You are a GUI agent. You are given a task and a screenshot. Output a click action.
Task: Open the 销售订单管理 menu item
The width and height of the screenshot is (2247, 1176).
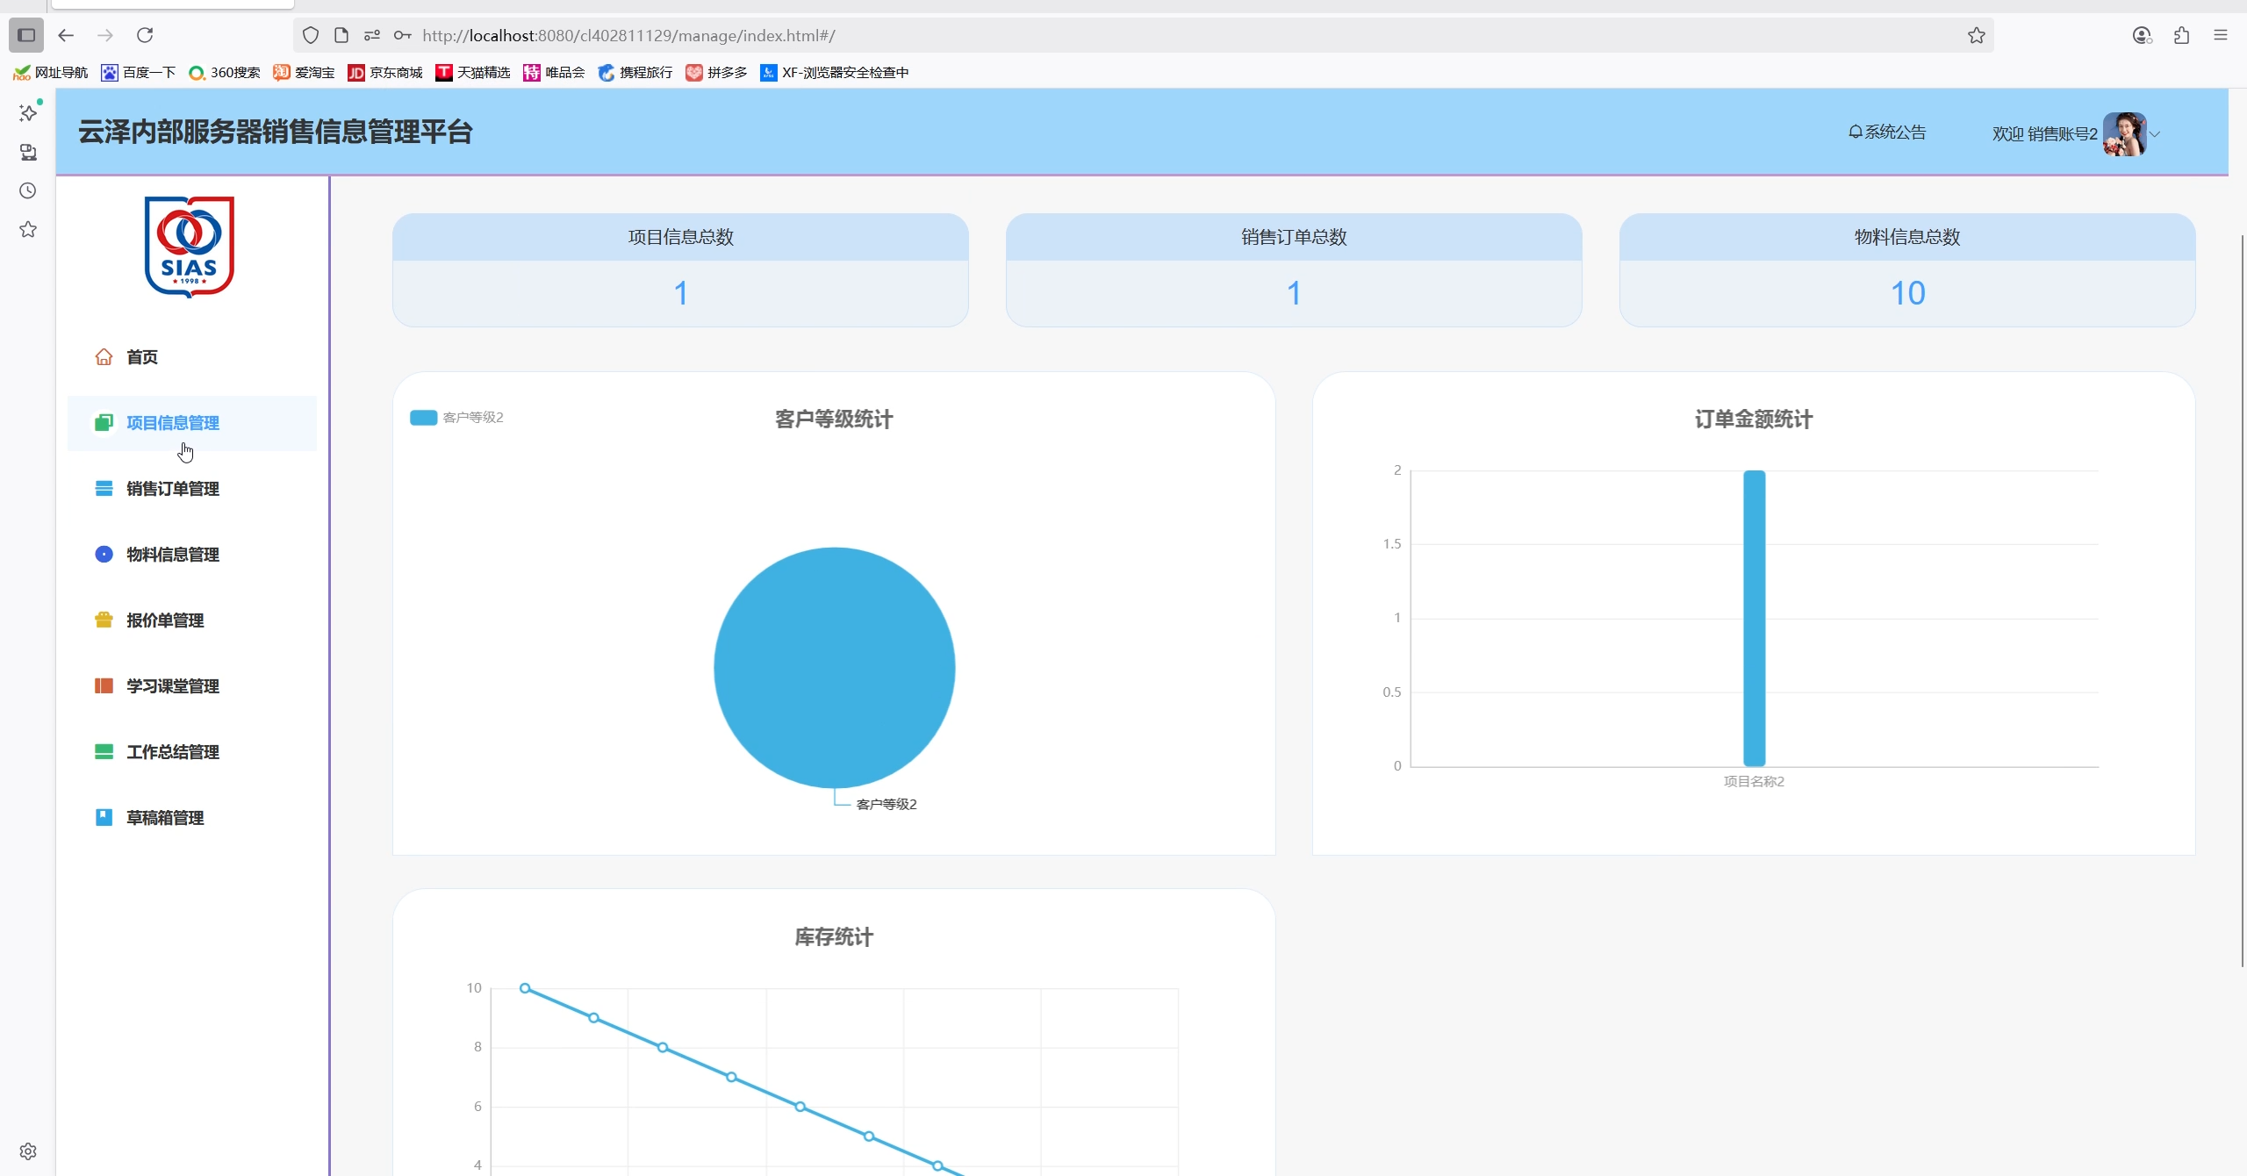[x=173, y=489]
